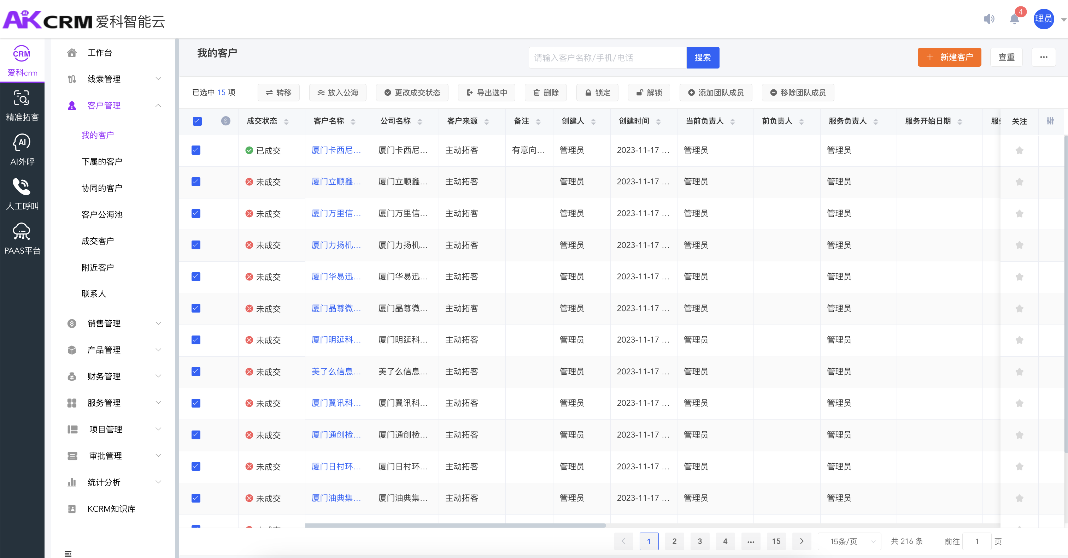1068x558 pixels.
Task: Star the 厦门卡西尼 customer row
Action: click(x=1019, y=150)
